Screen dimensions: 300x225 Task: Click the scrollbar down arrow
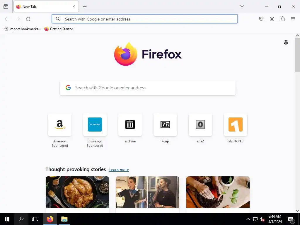(297, 211)
